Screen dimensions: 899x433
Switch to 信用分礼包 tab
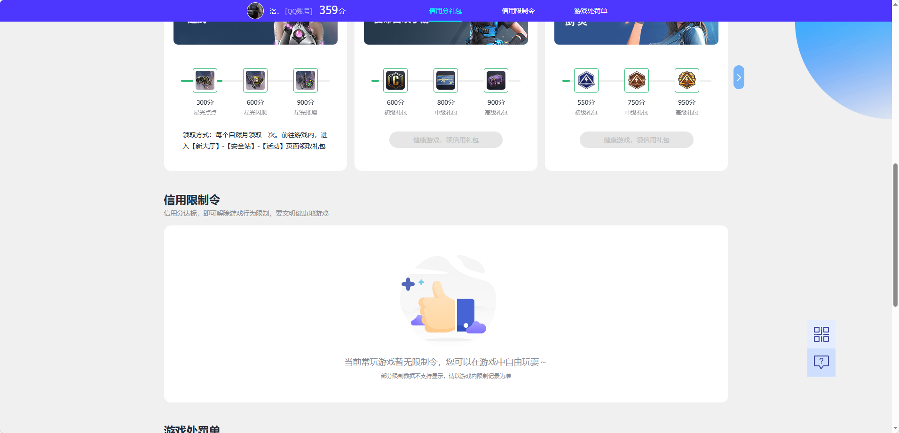[x=446, y=11]
